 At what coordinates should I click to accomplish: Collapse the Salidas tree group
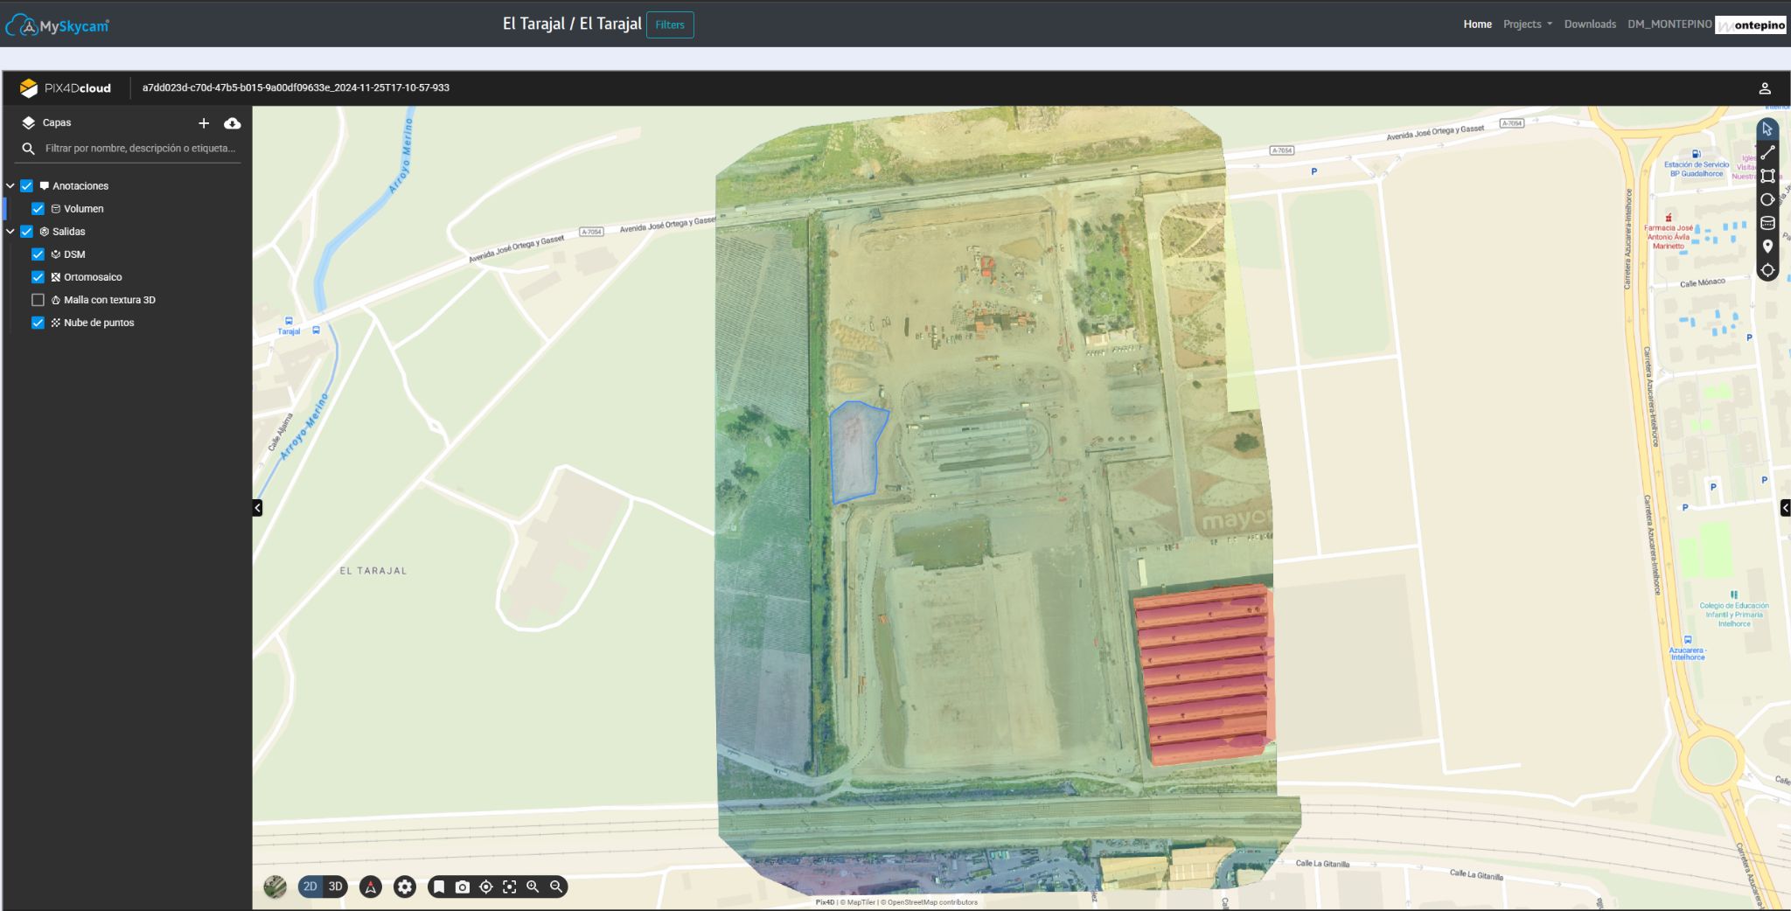(x=10, y=232)
